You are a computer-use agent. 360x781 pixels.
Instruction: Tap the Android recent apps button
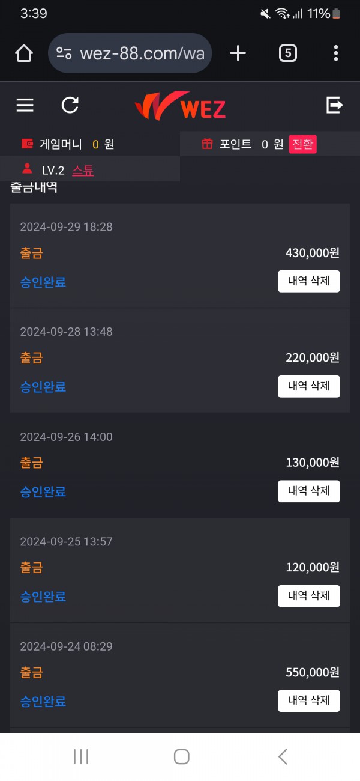[81, 757]
